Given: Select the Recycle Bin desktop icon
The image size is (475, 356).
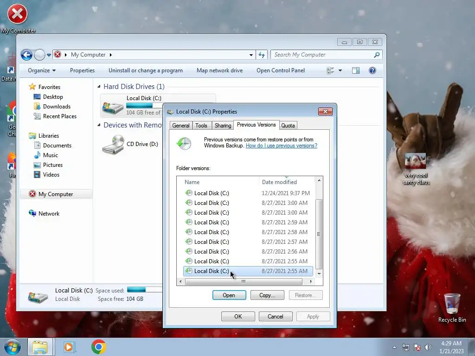Looking at the screenshot, I should click(x=452, y=308).
